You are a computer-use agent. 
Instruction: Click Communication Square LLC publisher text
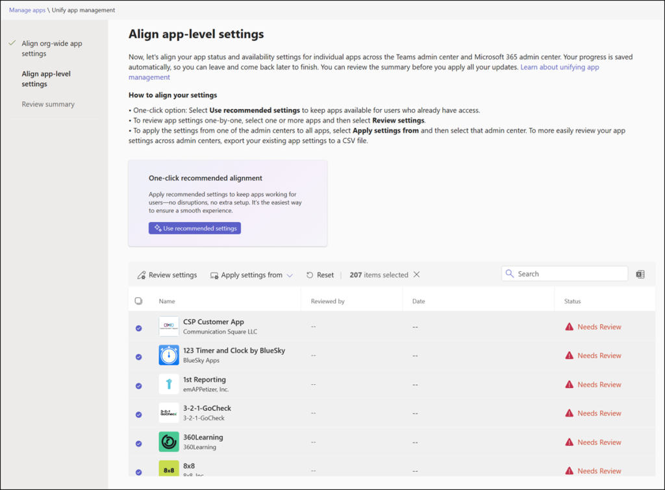pyautogui.click(x=220, y=332)
